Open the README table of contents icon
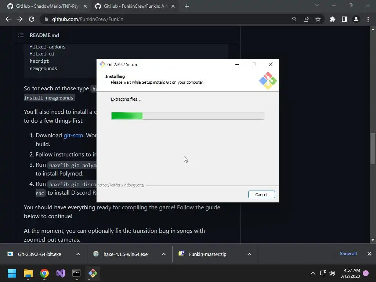 tap(21, 35)
